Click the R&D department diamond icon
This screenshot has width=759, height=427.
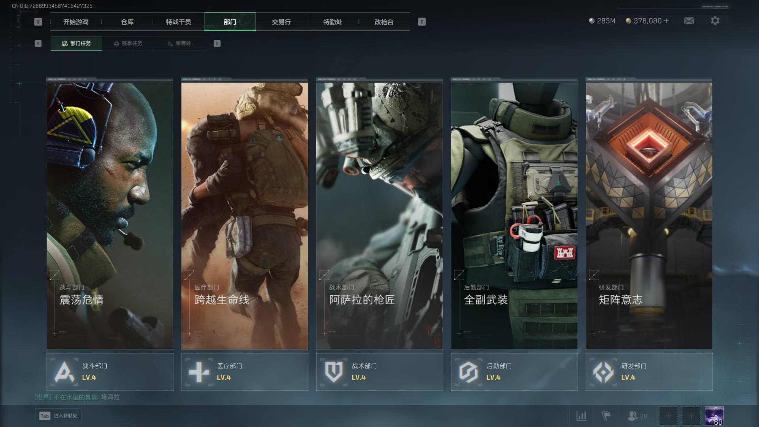click(x=603, y=372)
